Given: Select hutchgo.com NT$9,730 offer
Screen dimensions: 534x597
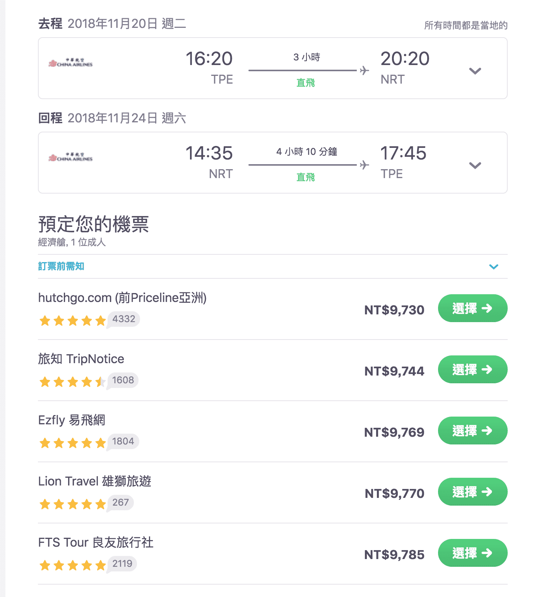Looking at the screenshot, I should coord(472,308).
